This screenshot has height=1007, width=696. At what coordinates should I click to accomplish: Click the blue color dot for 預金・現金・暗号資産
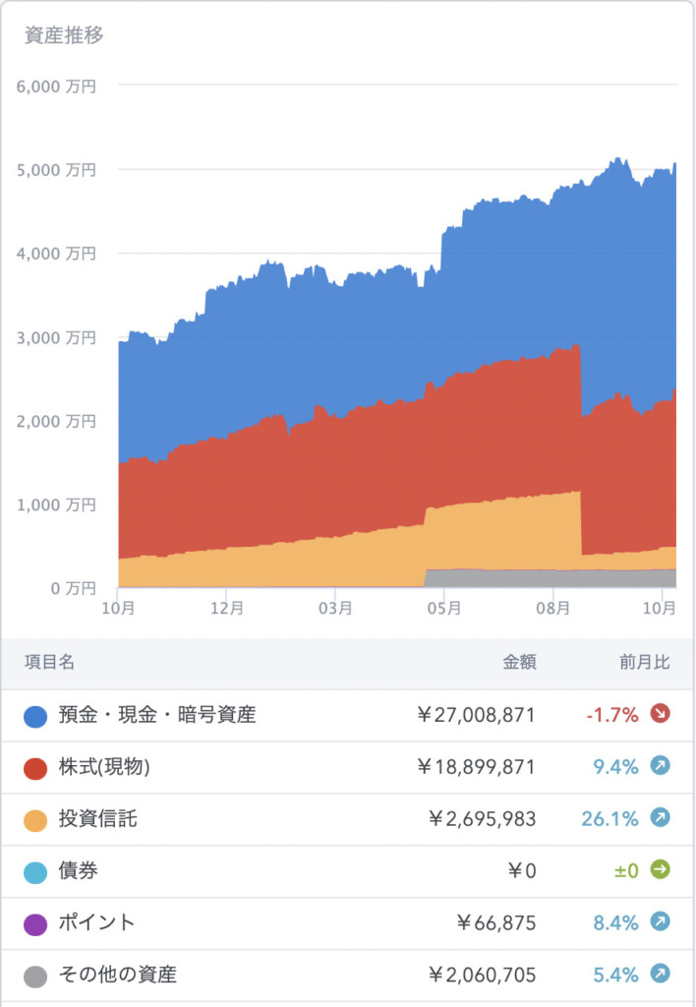click(35, 716)
